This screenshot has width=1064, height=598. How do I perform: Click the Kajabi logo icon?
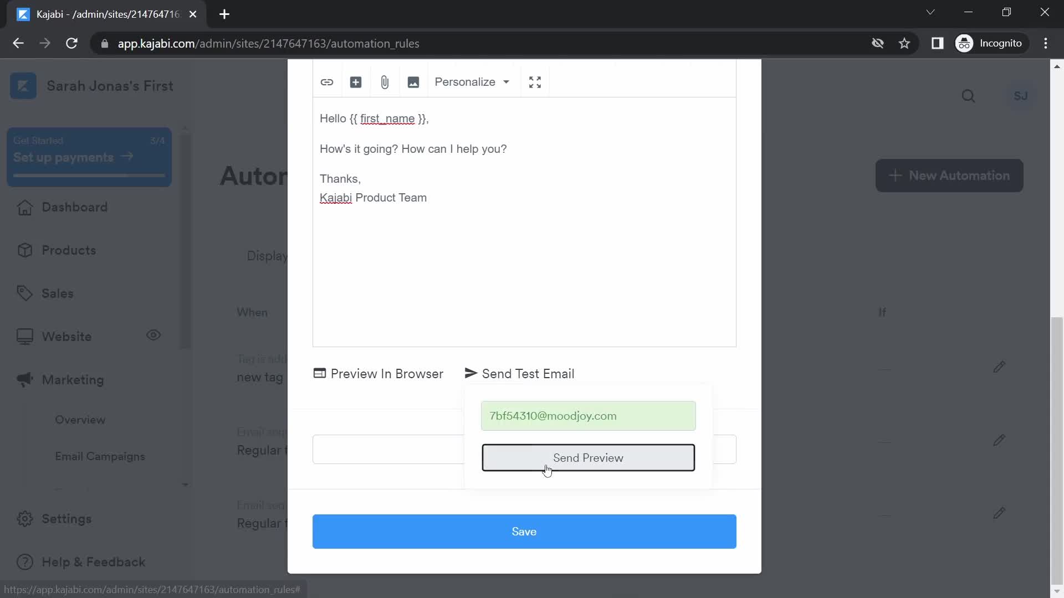point(23,86)
